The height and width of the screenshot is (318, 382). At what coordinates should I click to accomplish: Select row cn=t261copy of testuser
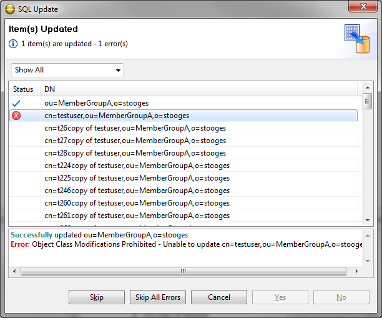137,216
